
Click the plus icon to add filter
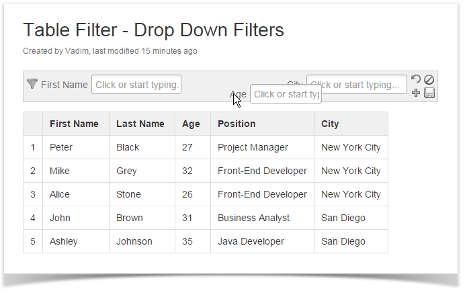tap(416, 93)
